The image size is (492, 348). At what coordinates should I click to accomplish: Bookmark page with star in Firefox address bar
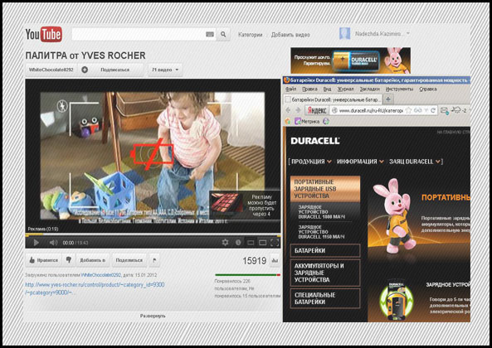click(408, 110)
